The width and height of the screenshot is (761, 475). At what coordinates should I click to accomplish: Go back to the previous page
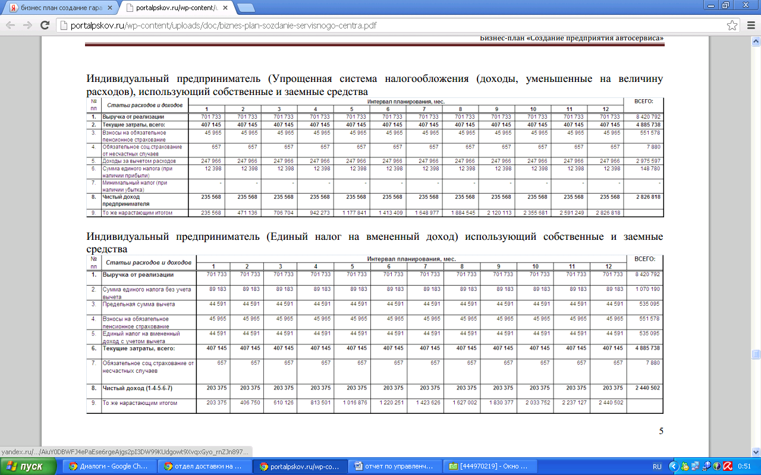point(10,26)
